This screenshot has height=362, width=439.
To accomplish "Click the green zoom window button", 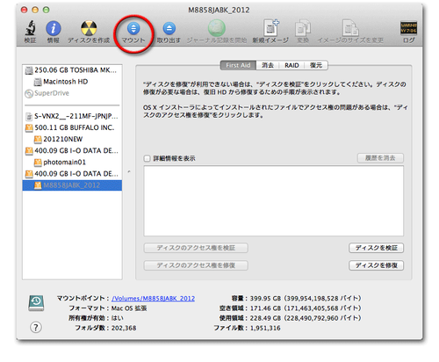I will click(x=46, y=10).
